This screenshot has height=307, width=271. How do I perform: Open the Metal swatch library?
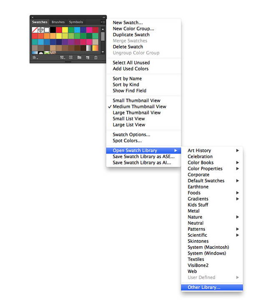pos(212,211)
